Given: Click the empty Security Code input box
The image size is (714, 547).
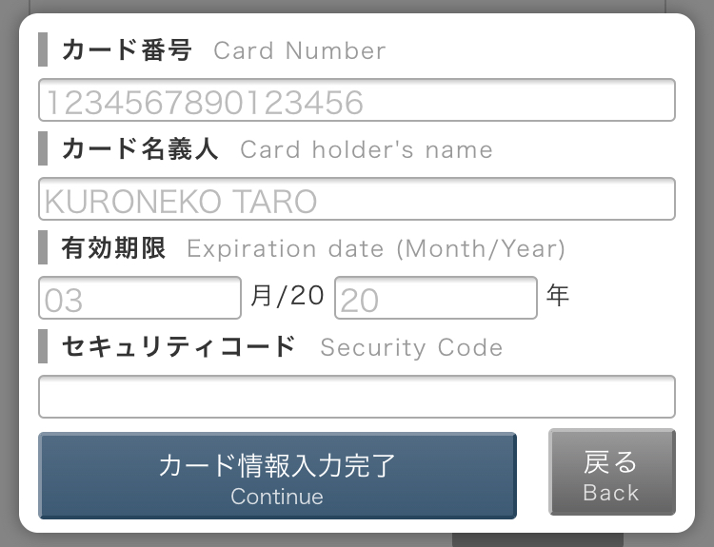Looking at the screenshot, I should tap(357, 397).
